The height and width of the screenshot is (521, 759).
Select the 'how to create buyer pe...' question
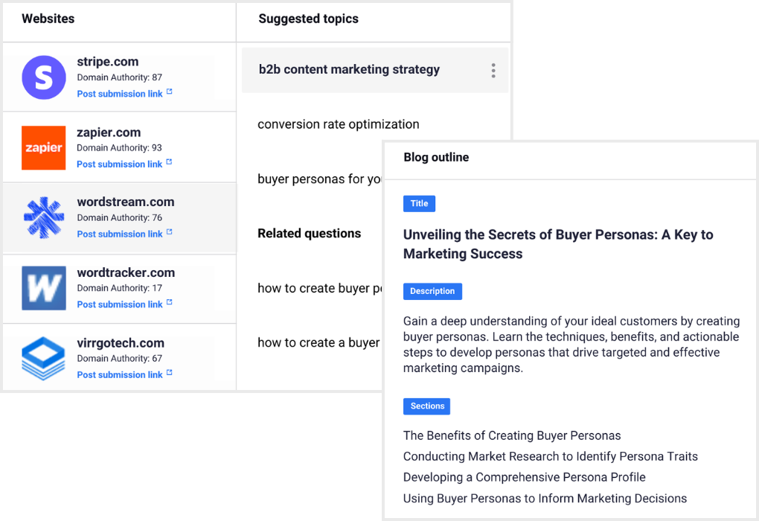pyautogui.click(x=319, y=288)
